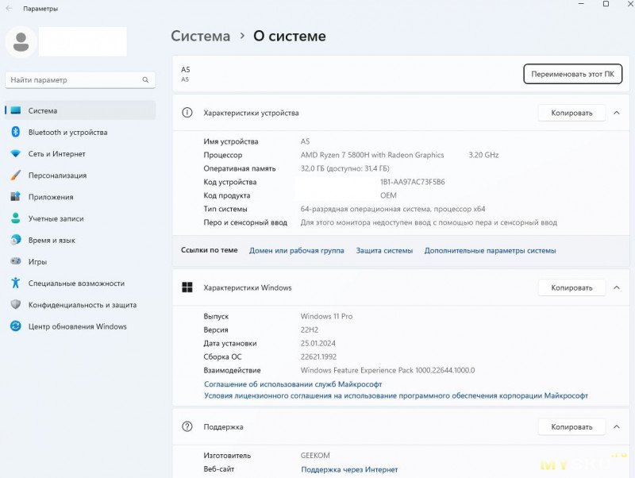Screen dimensions: 635x478
Task: Click the system type value 64-разрядная
Action: pyautogui.click(x=393, y=209)
